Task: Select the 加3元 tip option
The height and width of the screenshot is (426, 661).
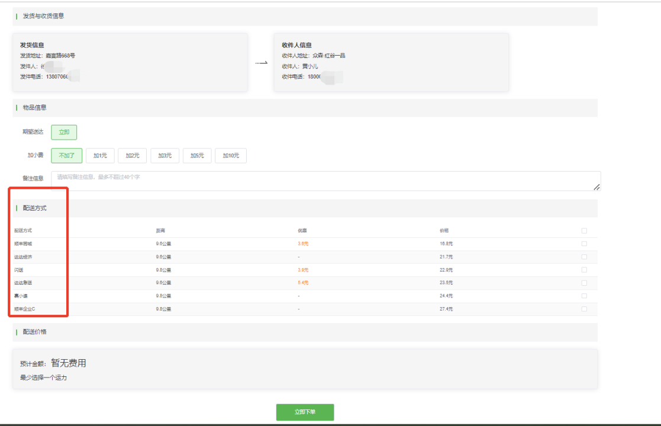Action: tap(165, 156)
